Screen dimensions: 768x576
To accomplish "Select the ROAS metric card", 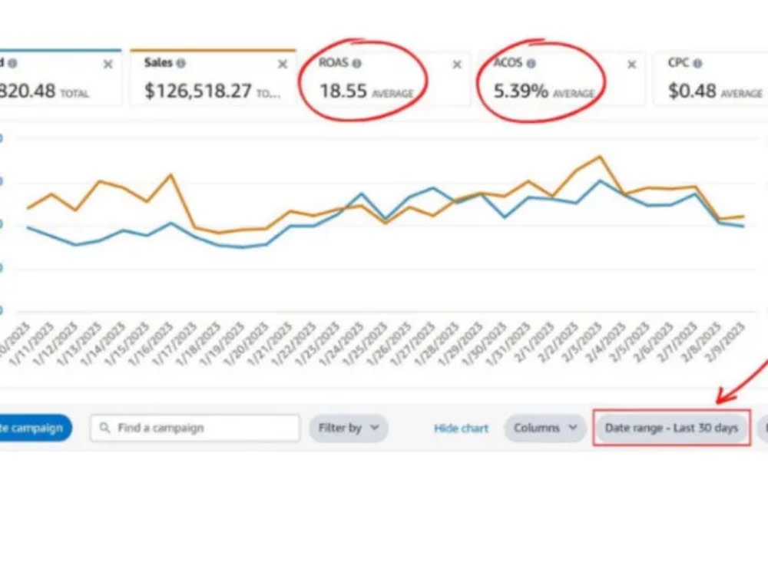I will point(387,78).
